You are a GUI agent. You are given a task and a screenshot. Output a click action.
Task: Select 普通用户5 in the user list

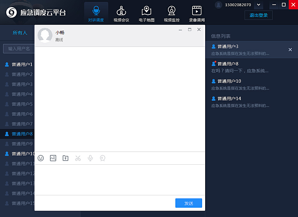click(17, 104)
